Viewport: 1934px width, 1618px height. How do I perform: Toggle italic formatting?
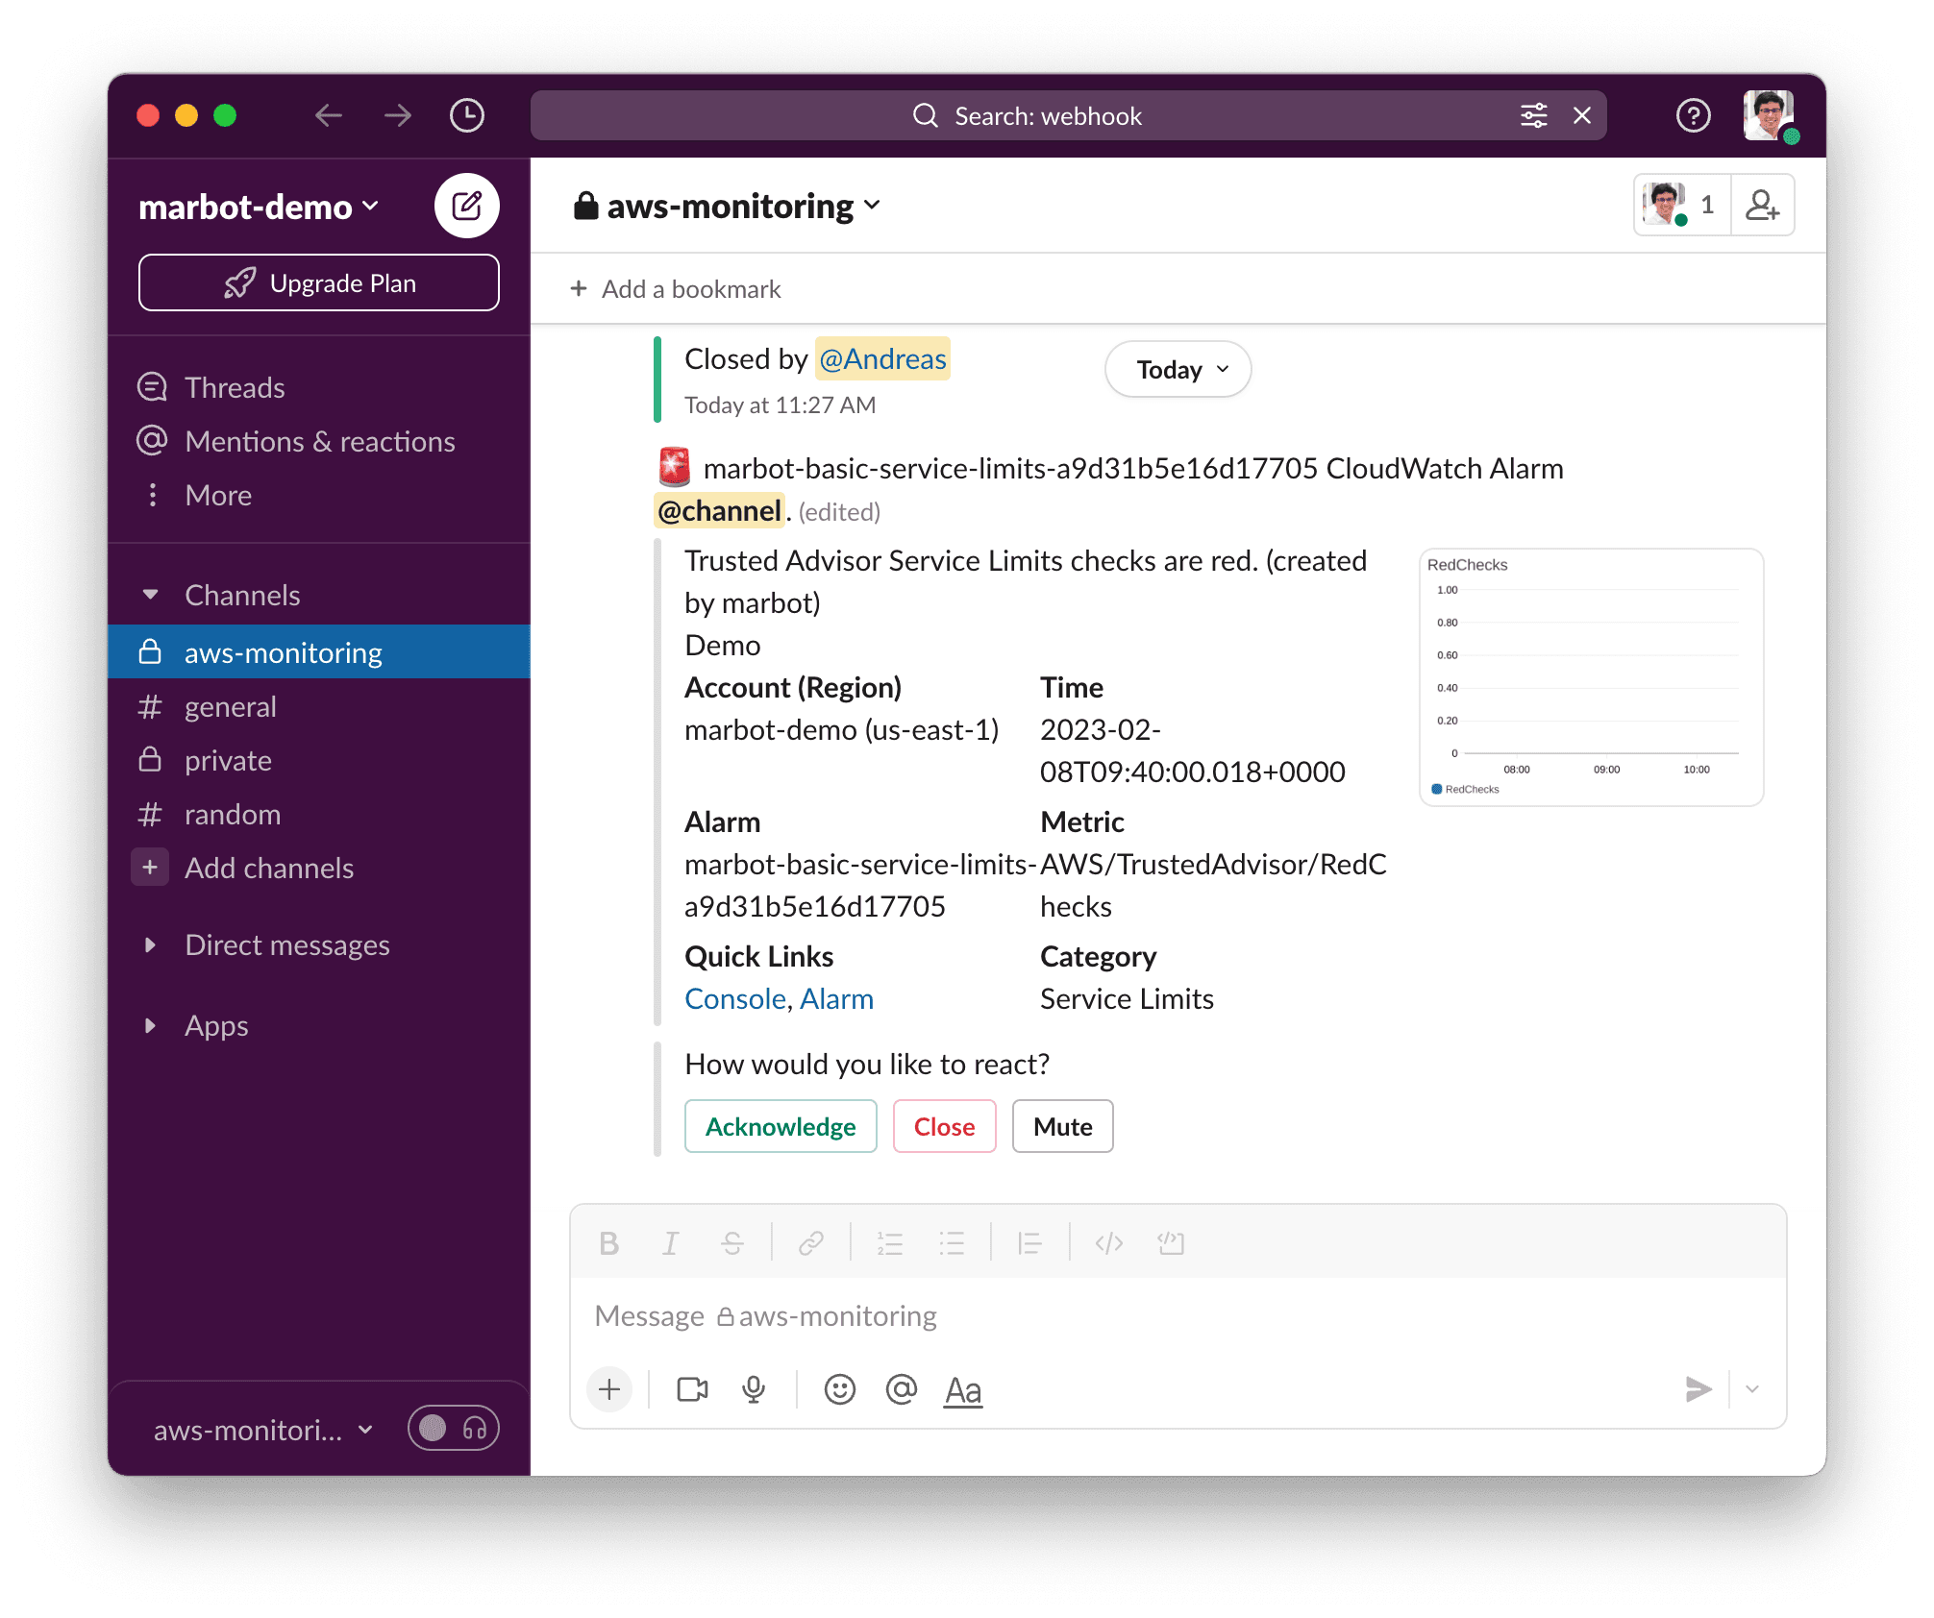[671, 1243]
